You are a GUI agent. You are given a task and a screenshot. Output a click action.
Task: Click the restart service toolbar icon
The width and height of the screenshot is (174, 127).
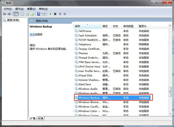65,14
